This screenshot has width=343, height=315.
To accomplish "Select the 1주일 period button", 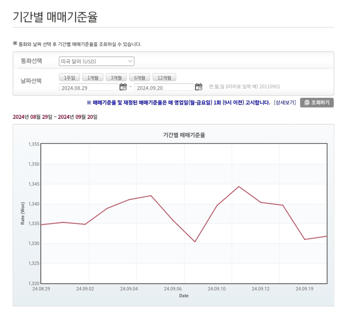I will 69,77.
